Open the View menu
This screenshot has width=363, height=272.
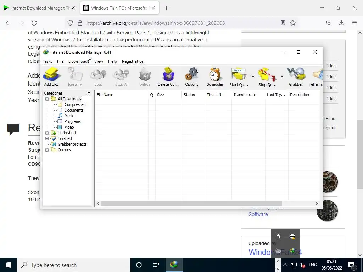(x=99, y=61)
